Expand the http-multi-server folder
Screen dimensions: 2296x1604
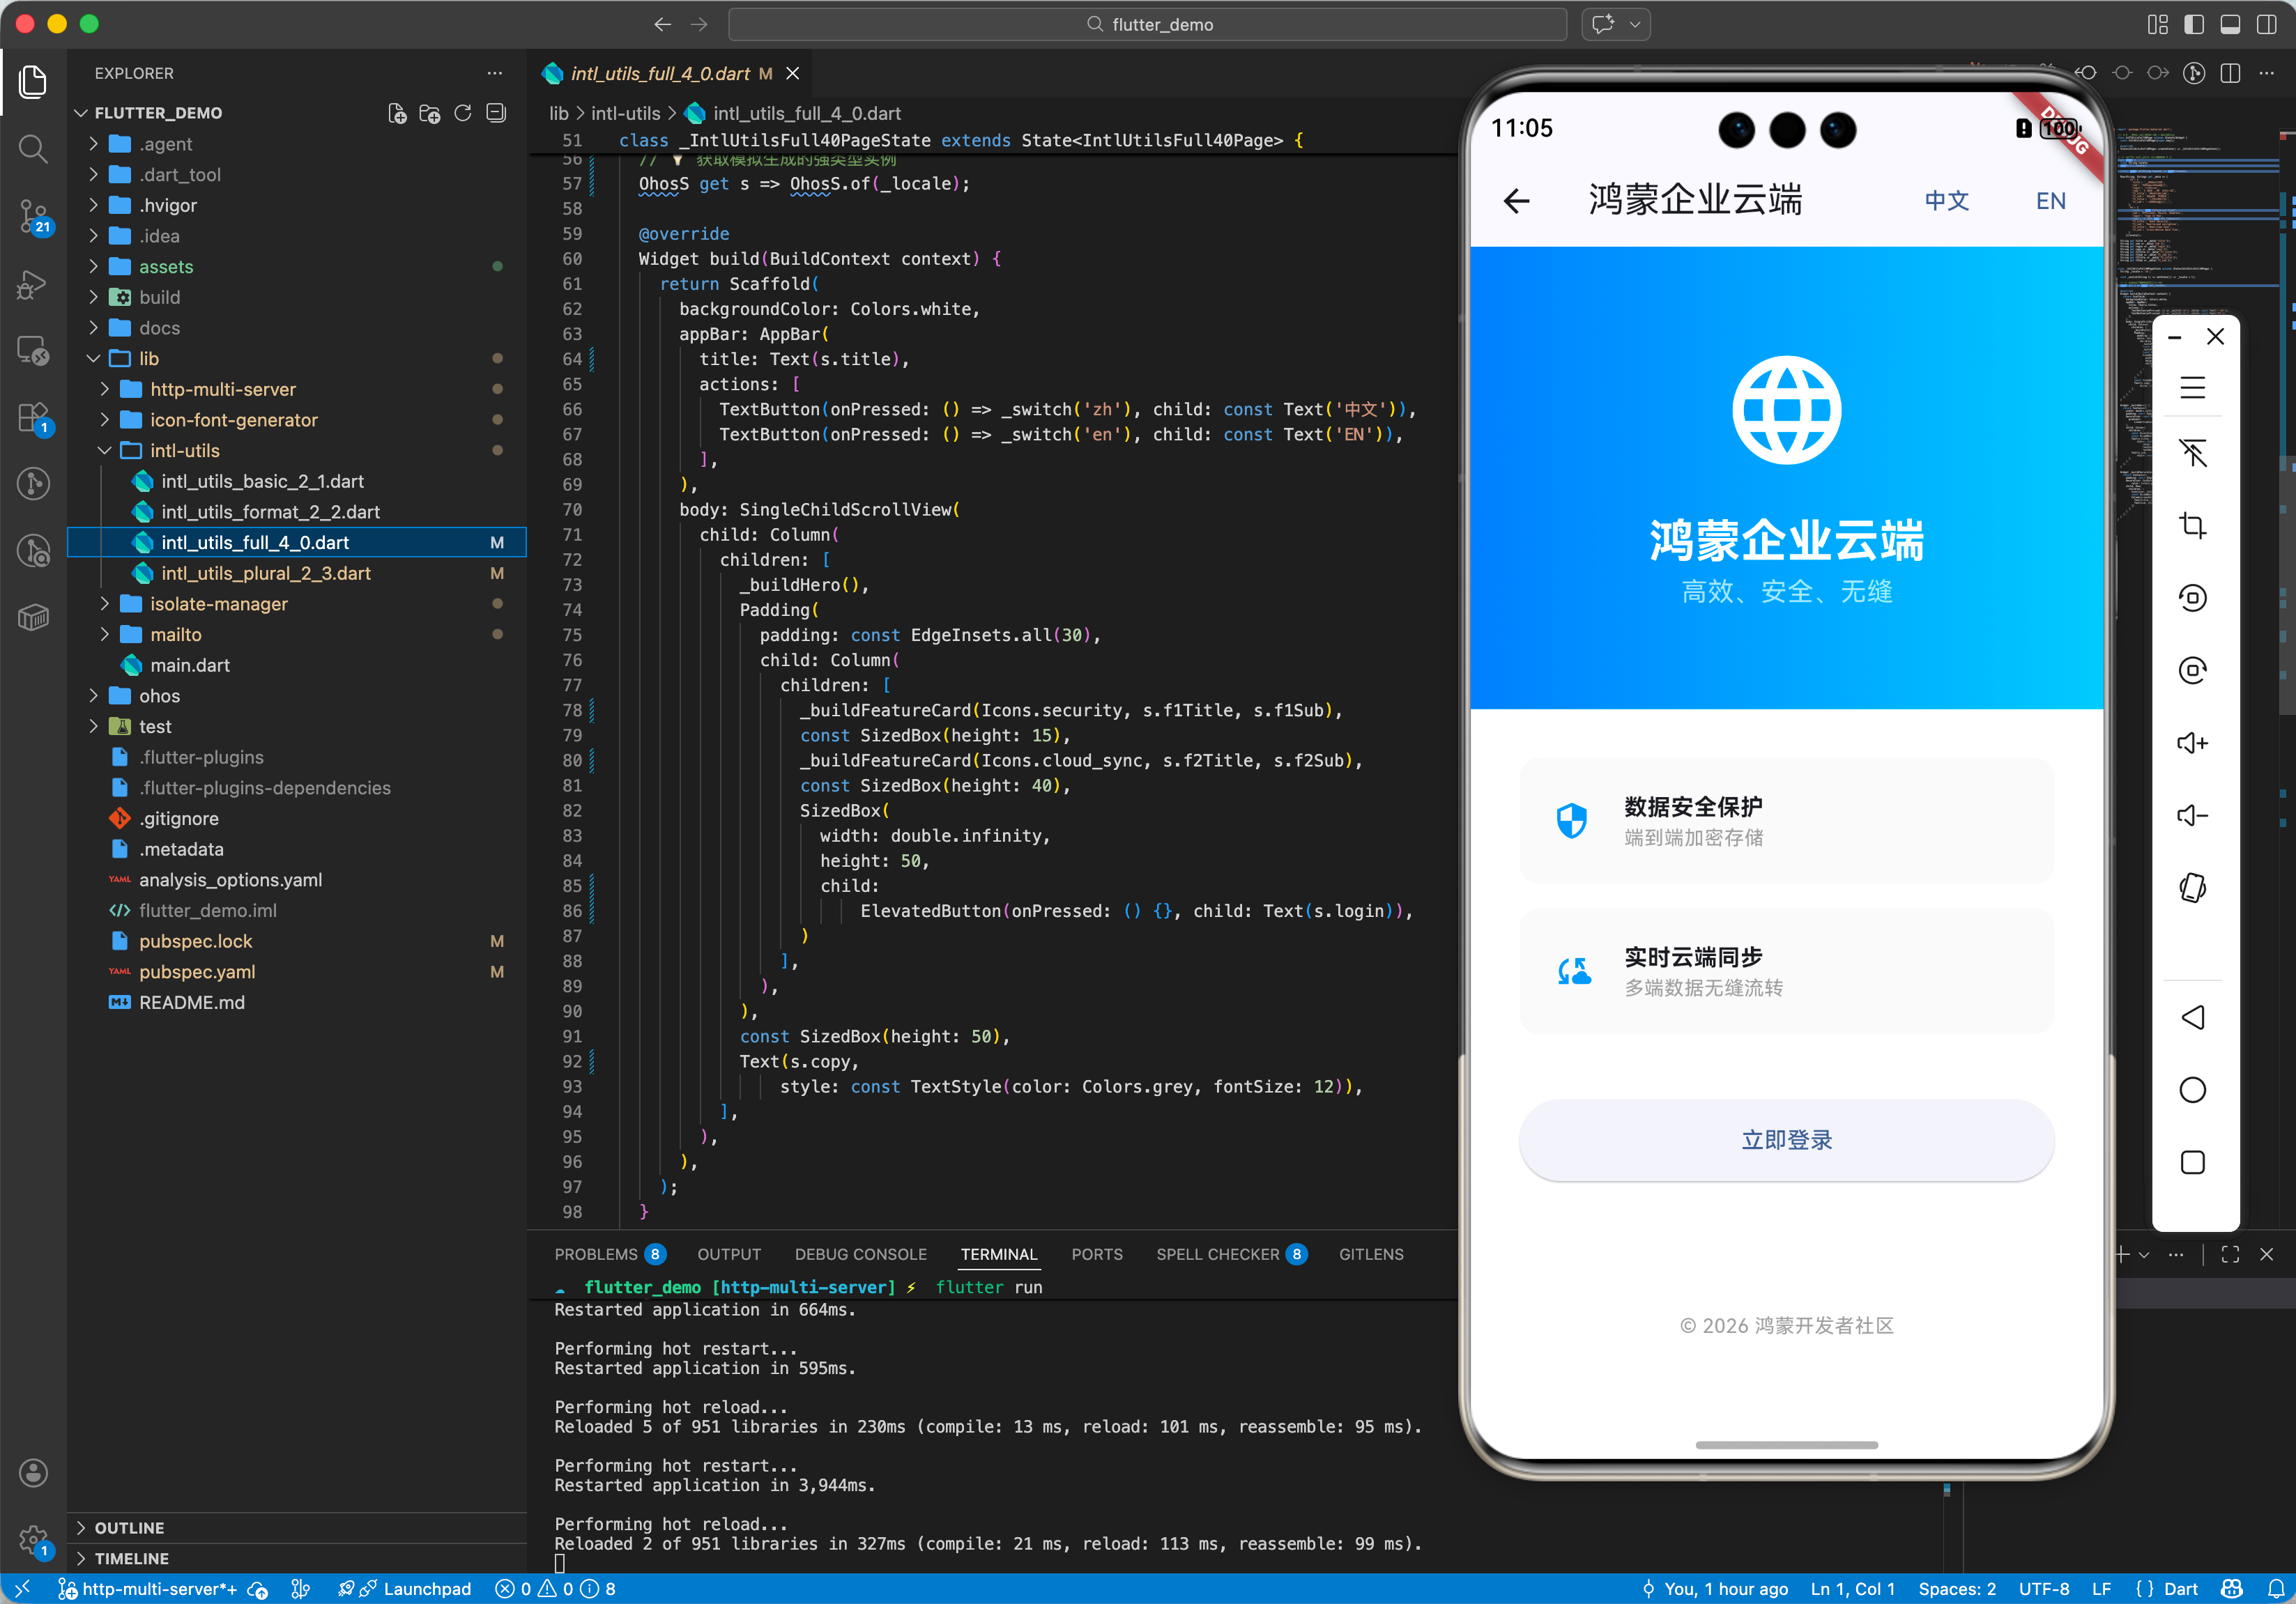click(222, 389)
